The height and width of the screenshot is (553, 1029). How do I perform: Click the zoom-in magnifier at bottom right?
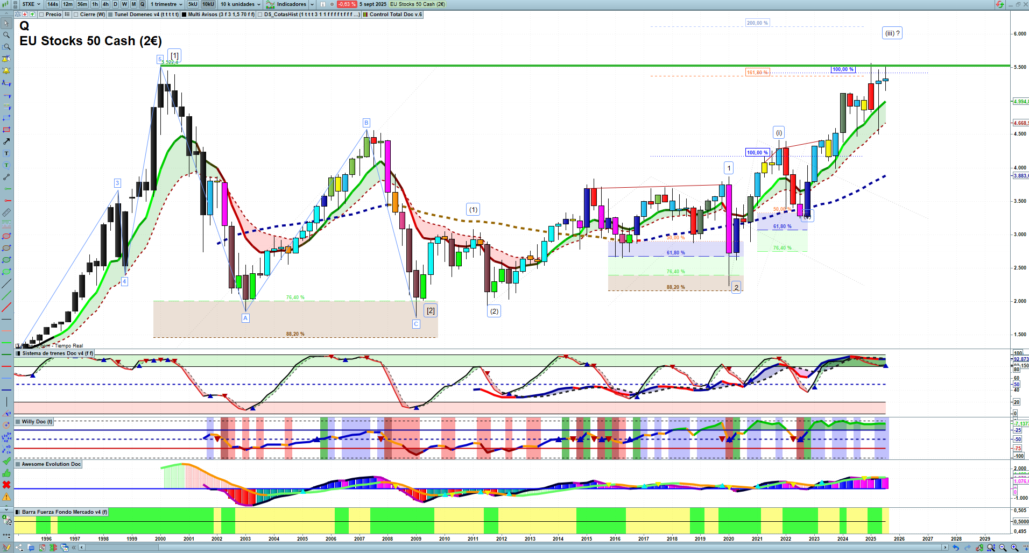(x=1014, y=548)
